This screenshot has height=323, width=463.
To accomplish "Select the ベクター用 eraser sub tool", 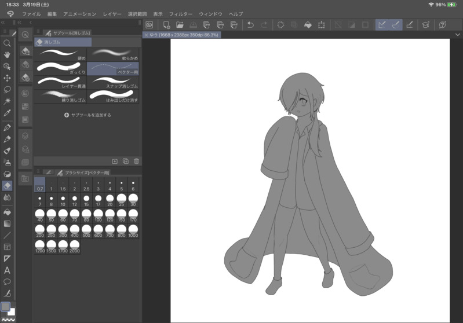I will (113, 69).
